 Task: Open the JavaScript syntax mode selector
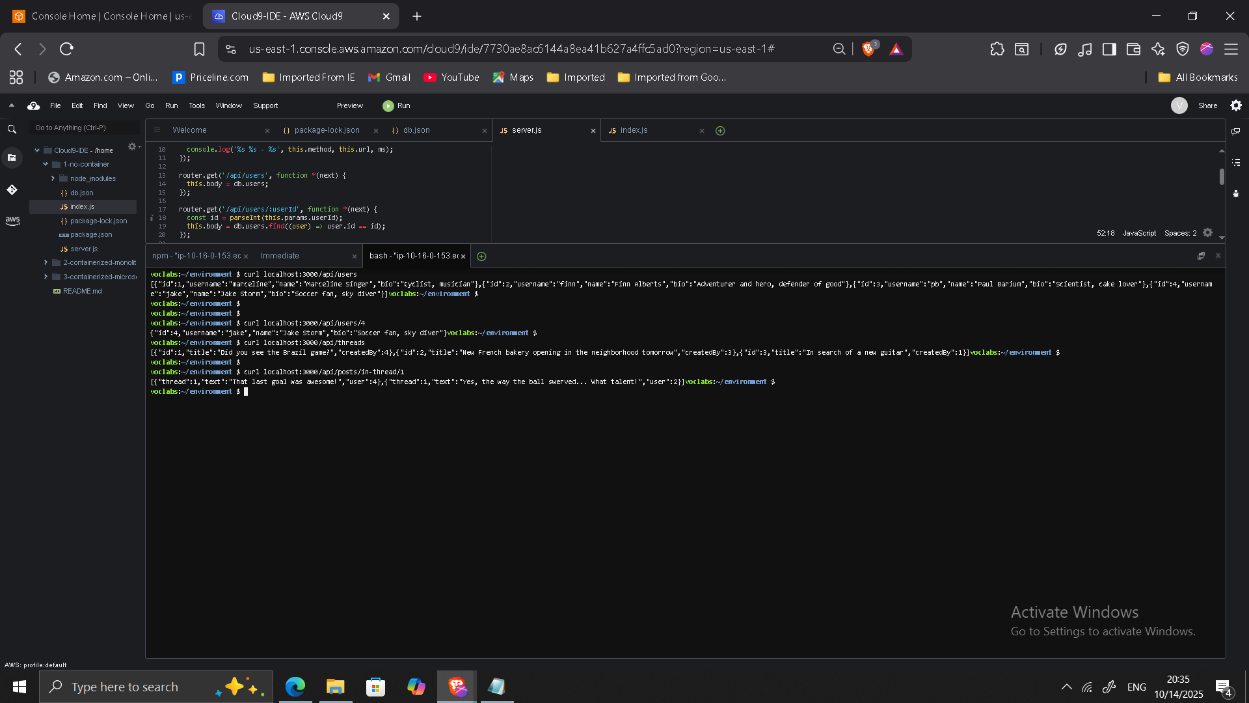[1139, 232]
